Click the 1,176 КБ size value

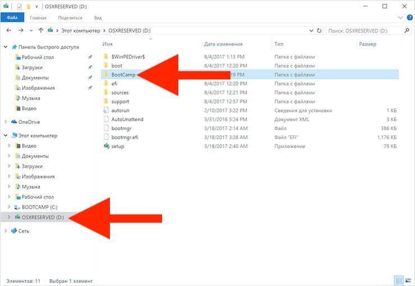coord(387,137)
